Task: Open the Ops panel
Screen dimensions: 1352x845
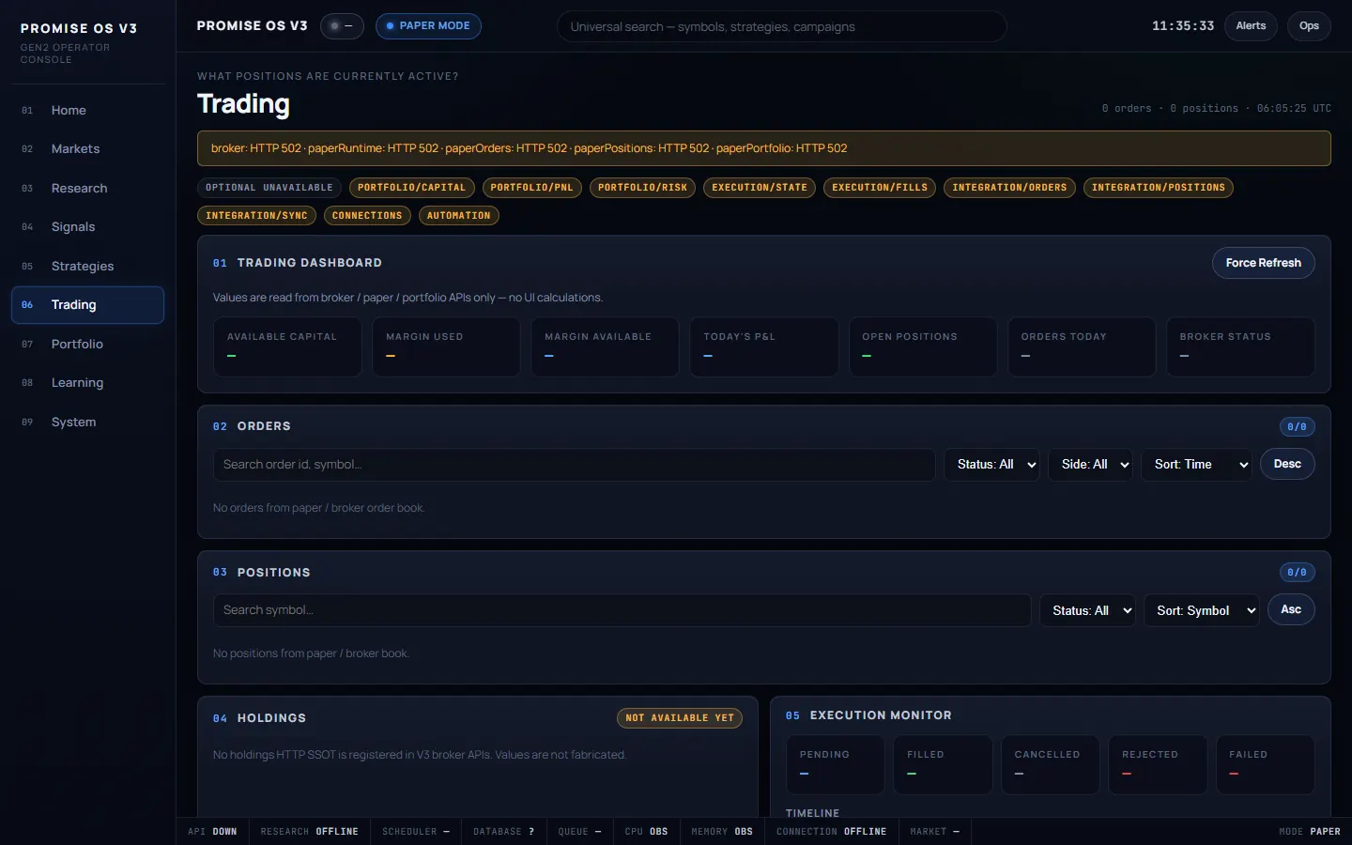Action: coord(1309,26)
